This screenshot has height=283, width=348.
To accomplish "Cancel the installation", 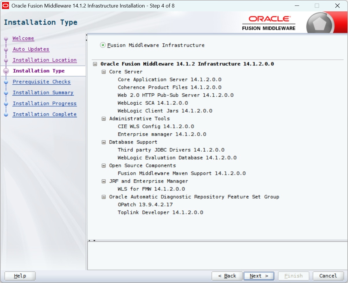I will point(328,276).
